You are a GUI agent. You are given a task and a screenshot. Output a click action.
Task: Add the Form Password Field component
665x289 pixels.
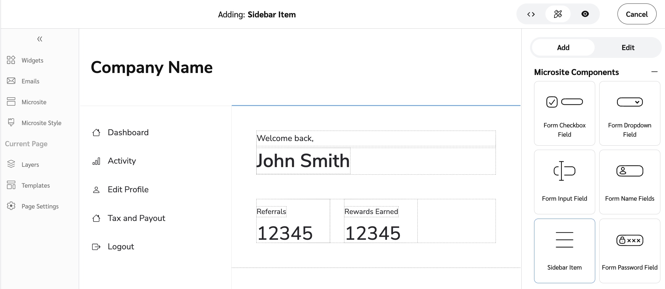pos(629,251)
